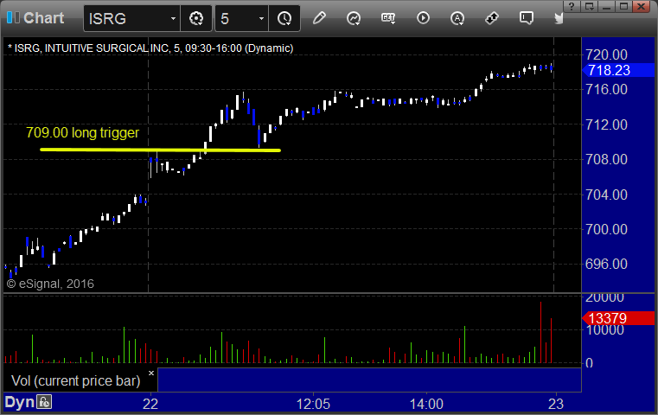Open the GET studies menu icon

pos(388,18)
